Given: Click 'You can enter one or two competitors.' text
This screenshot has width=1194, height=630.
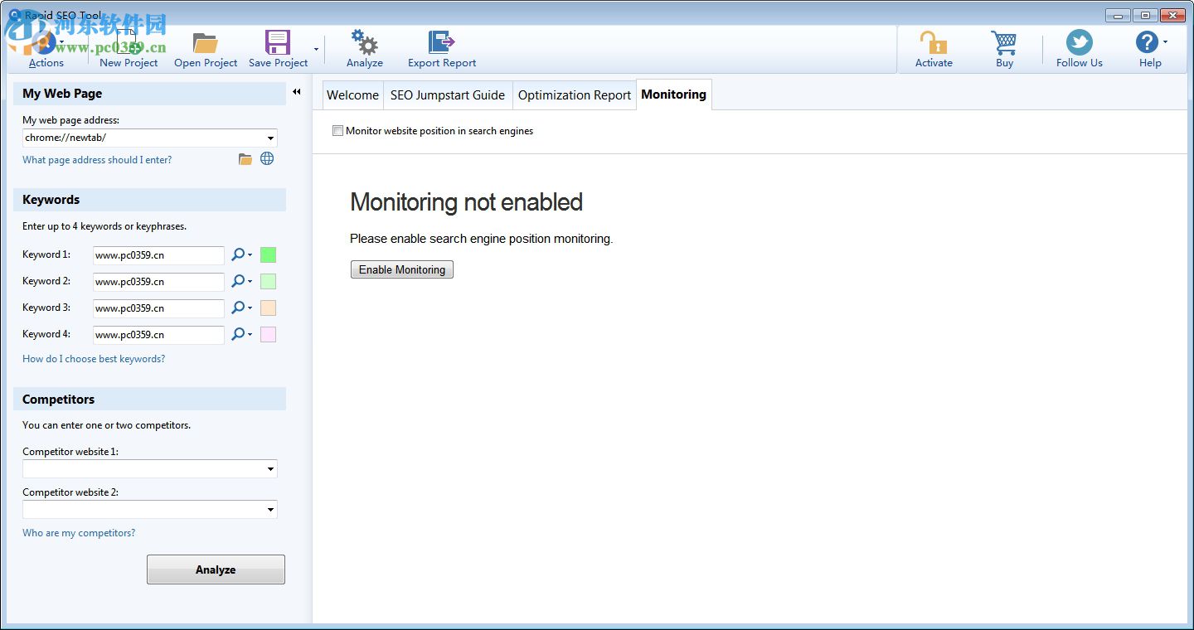Looking at the screenshot, I should [x=106, y=425].
